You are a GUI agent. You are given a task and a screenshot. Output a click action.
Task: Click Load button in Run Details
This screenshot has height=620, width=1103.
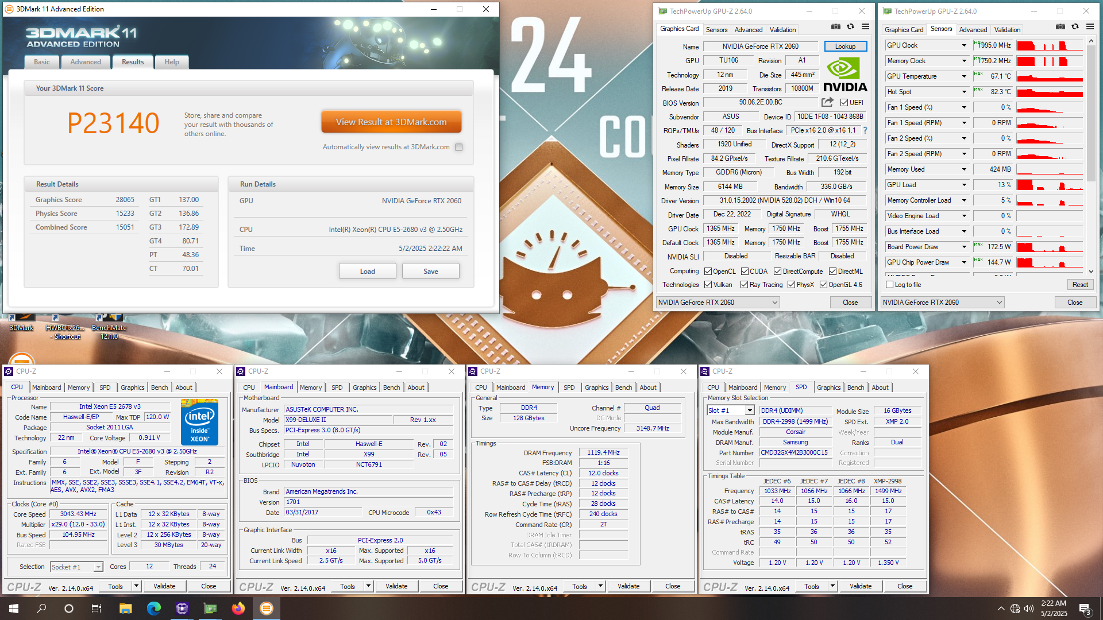pyautogui.click(x=368, y=272)
